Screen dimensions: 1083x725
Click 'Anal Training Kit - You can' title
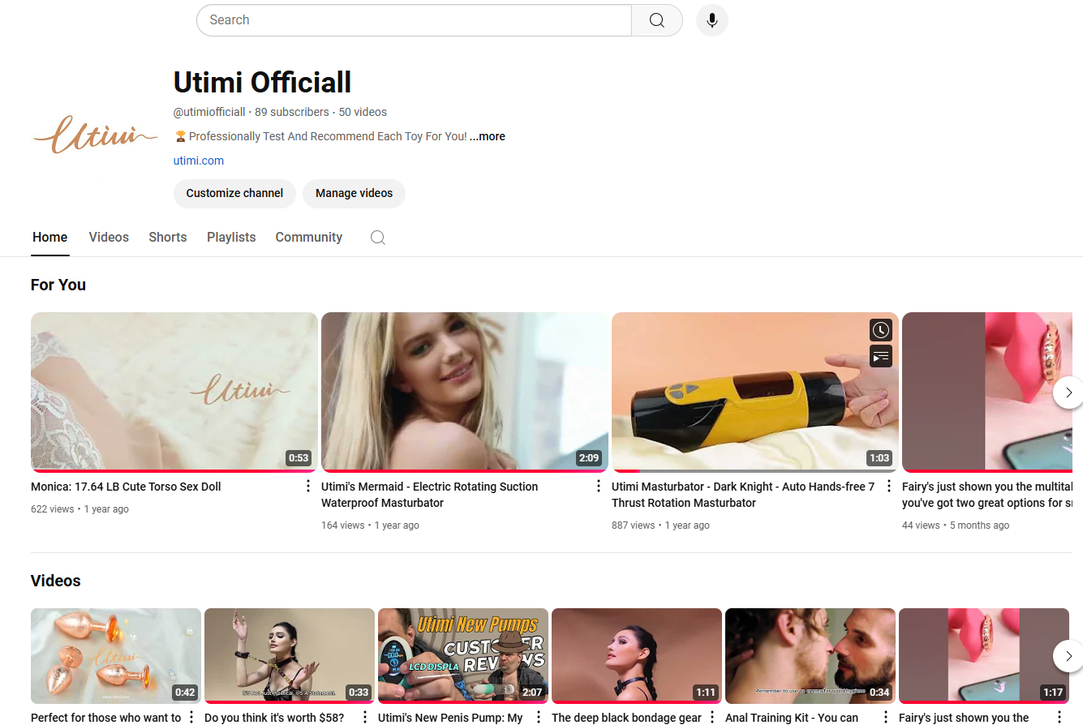pos(792,718)
